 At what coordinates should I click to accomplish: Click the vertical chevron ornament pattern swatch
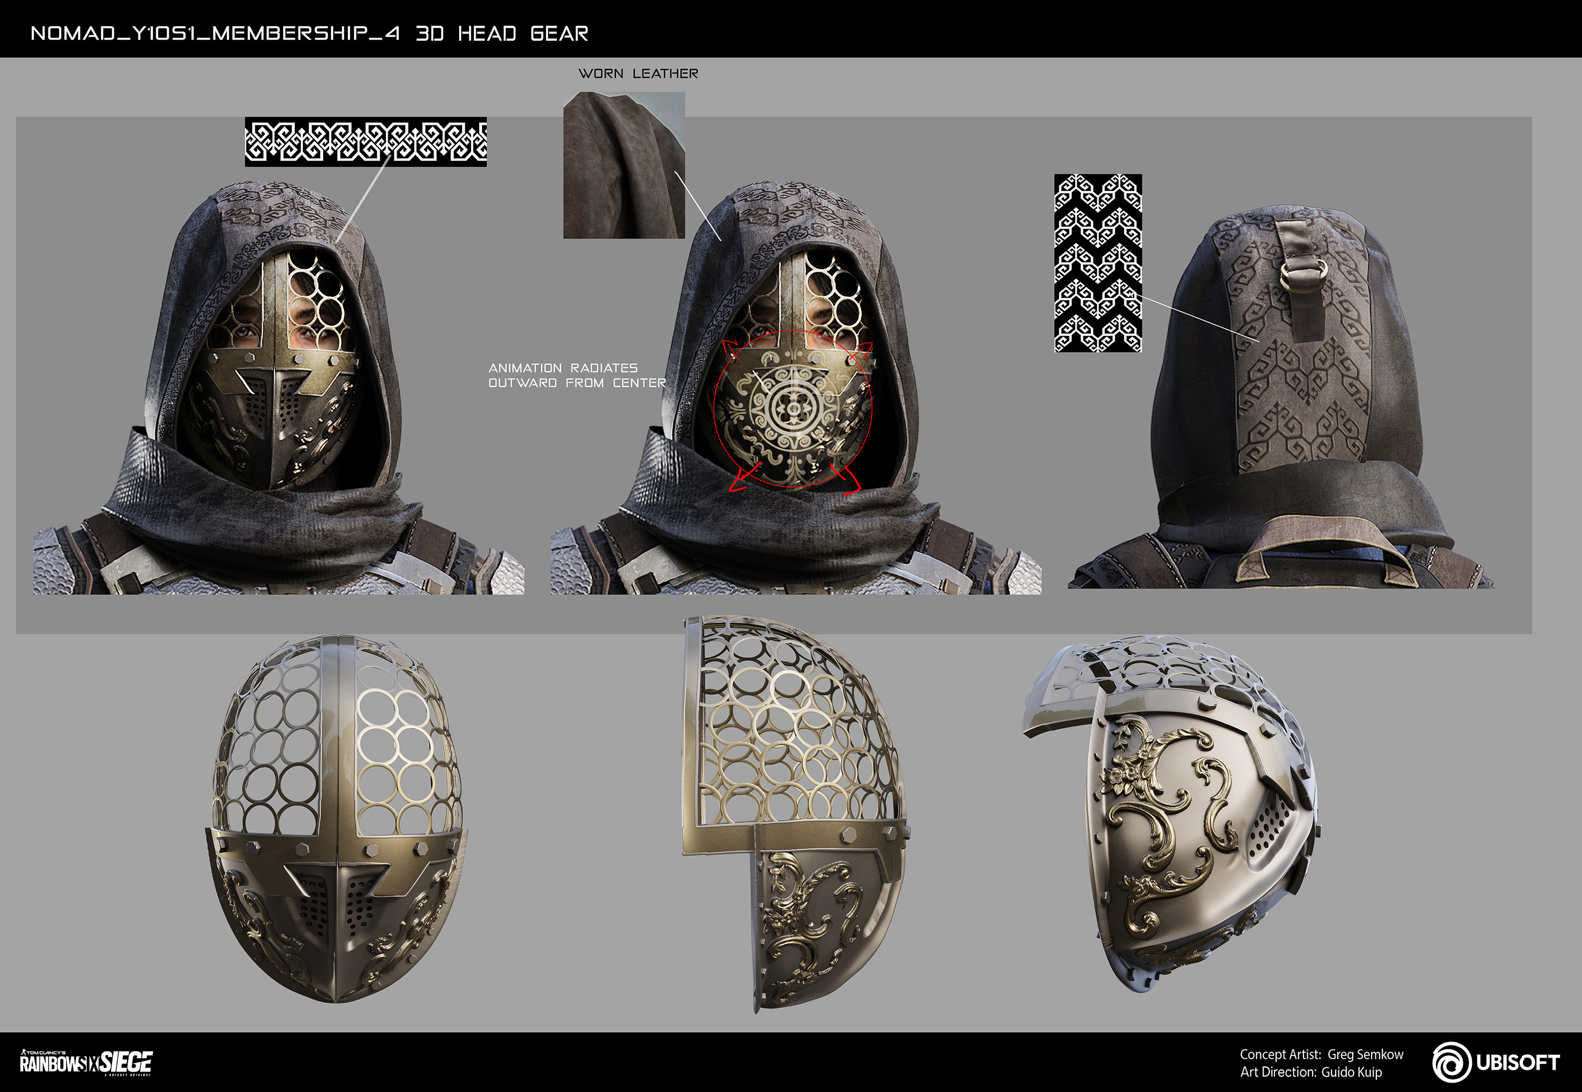click(1097, 263)
